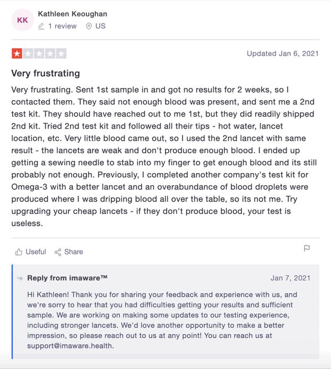Click the reply arrow icon
Image resolution: width=331 pixels, height=369 pixels.
coord(20,278)
